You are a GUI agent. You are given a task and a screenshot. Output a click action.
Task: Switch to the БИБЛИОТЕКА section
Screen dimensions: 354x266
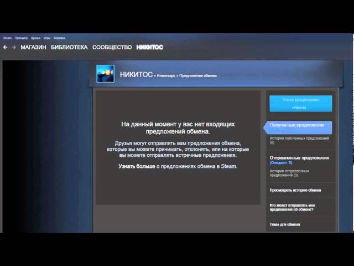(69, 47)
